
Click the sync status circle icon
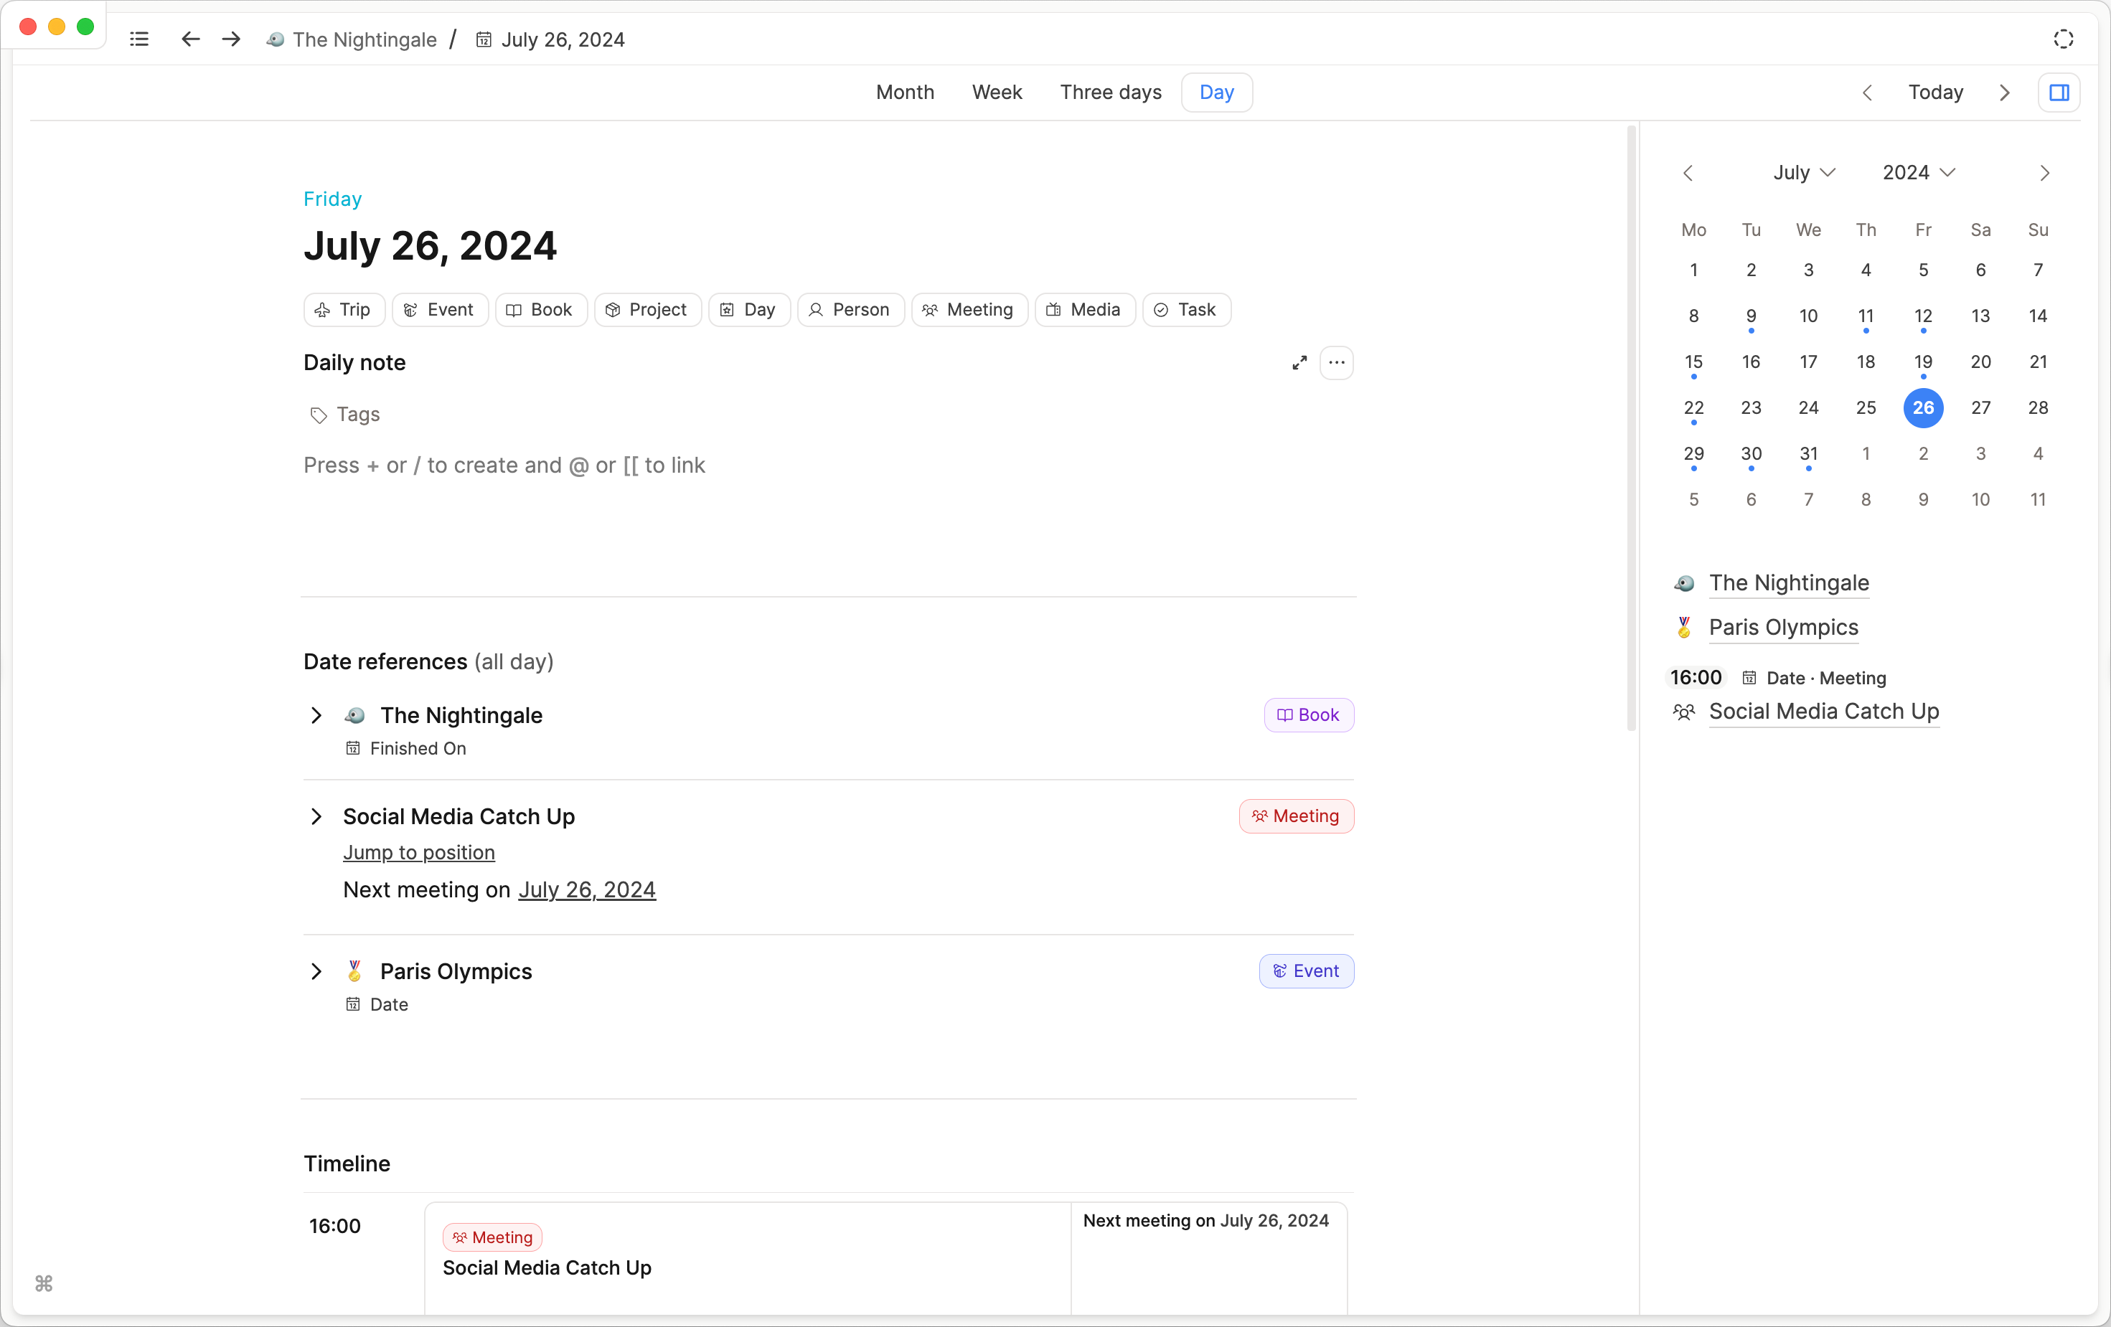tap(2063, 39)
